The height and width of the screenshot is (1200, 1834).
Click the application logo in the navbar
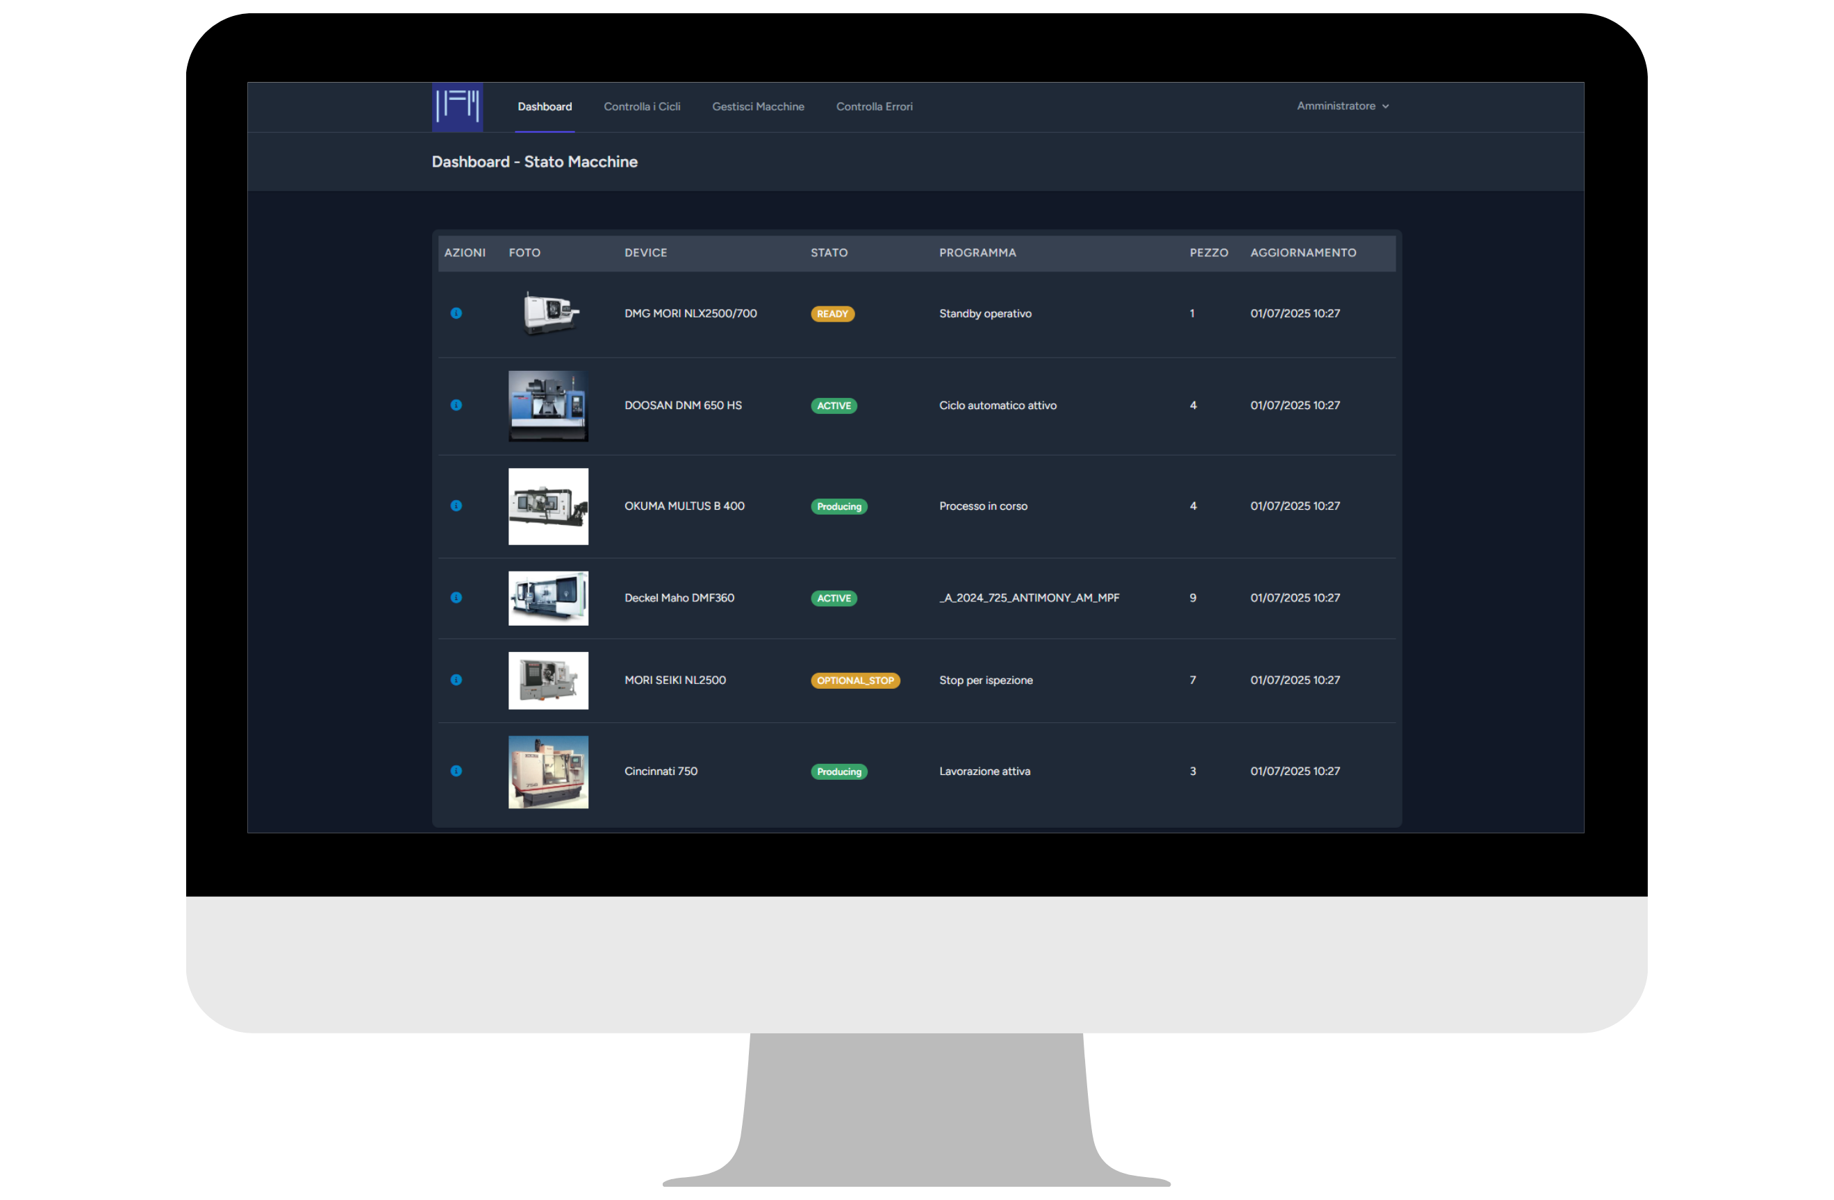coord(457,106)
